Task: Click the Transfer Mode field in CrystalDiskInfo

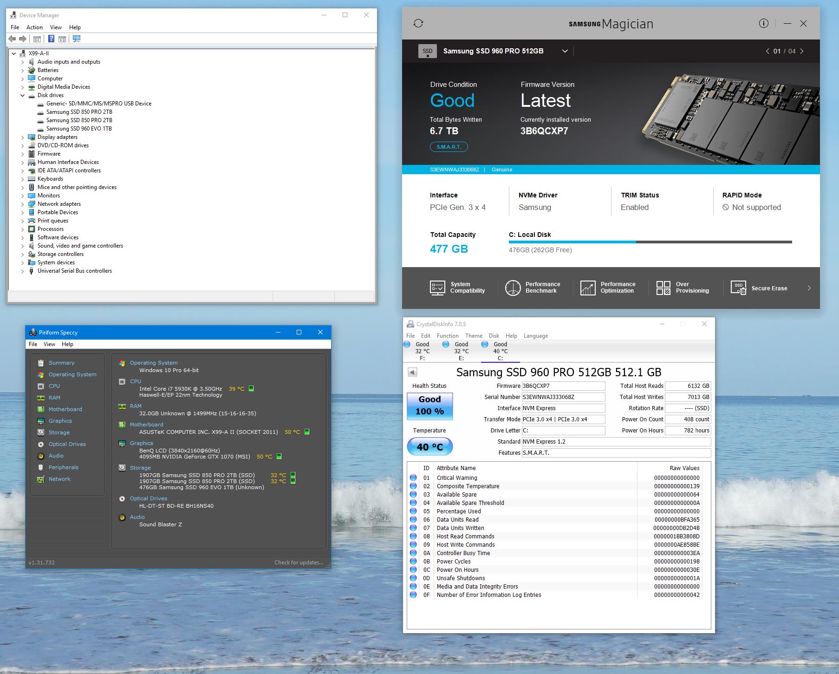Action: click(x=563, y=419)
